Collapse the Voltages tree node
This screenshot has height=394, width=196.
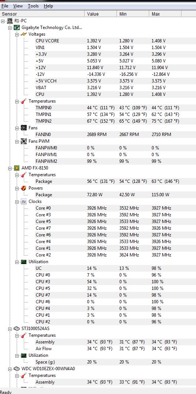[x=17, y=35]
